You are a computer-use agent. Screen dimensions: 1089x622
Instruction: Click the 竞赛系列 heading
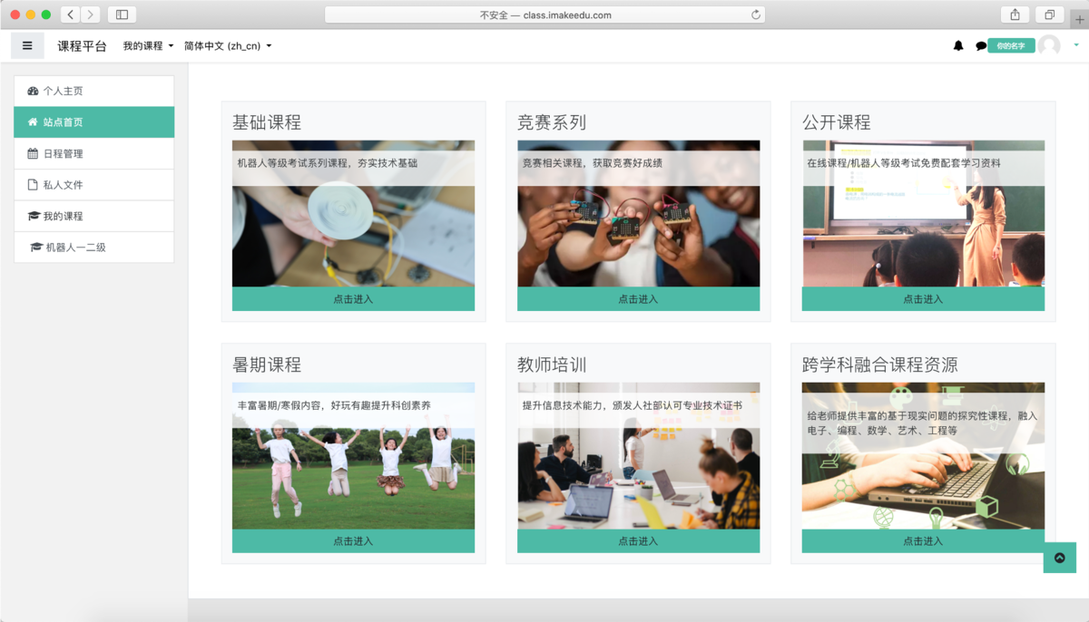tap(552, 122)
